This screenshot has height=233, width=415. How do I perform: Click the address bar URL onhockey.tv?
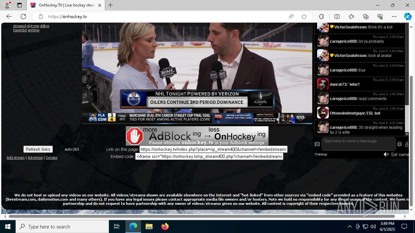coord(67,17)
